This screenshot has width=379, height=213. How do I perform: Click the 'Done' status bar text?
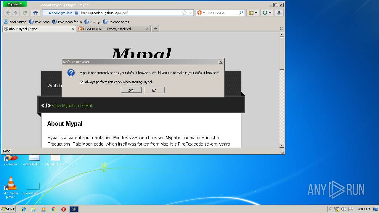(x=7, y=151)
